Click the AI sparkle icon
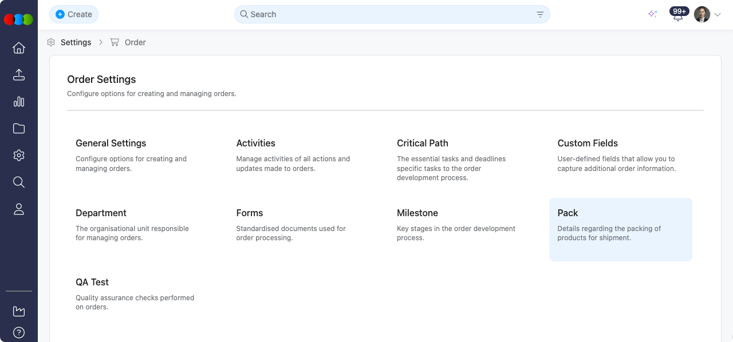The width and height of the screenshot is (733, 342). click(x=652, y=14)
